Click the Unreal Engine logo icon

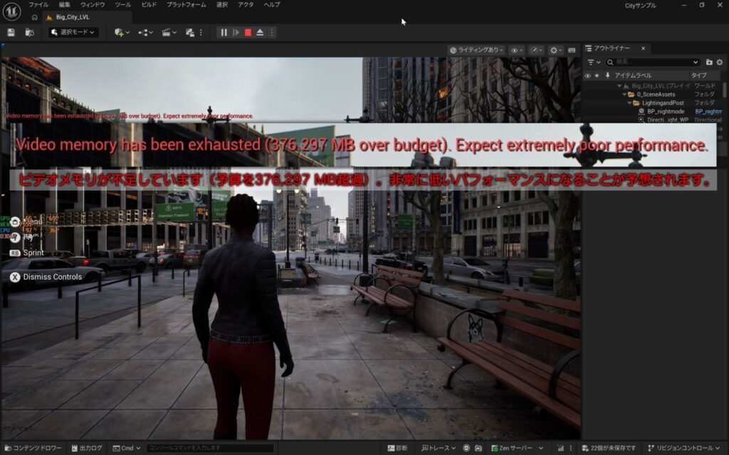11,11
